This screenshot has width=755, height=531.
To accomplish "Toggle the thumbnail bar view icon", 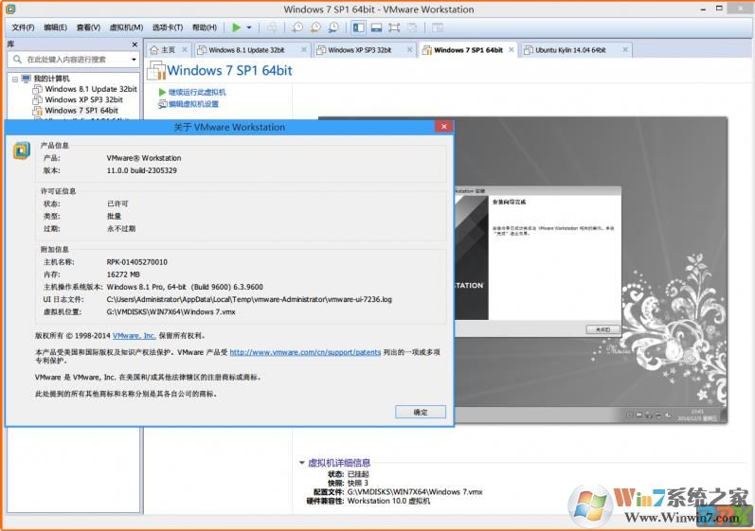I will click(376, 27).
